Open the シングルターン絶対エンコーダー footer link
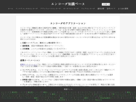 tap(35, 98)
